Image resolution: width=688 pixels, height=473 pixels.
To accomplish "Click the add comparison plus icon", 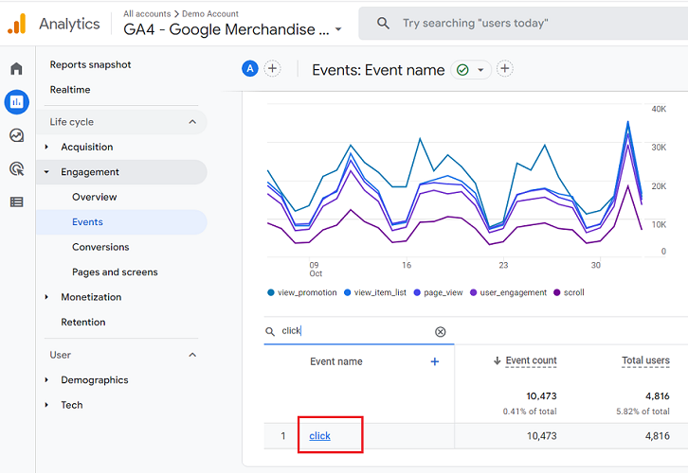I will 273,68.
